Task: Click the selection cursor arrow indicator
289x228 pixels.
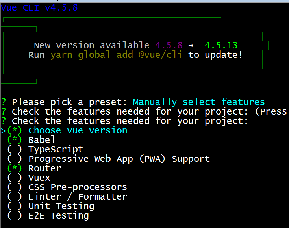Action: coord(4,130)
